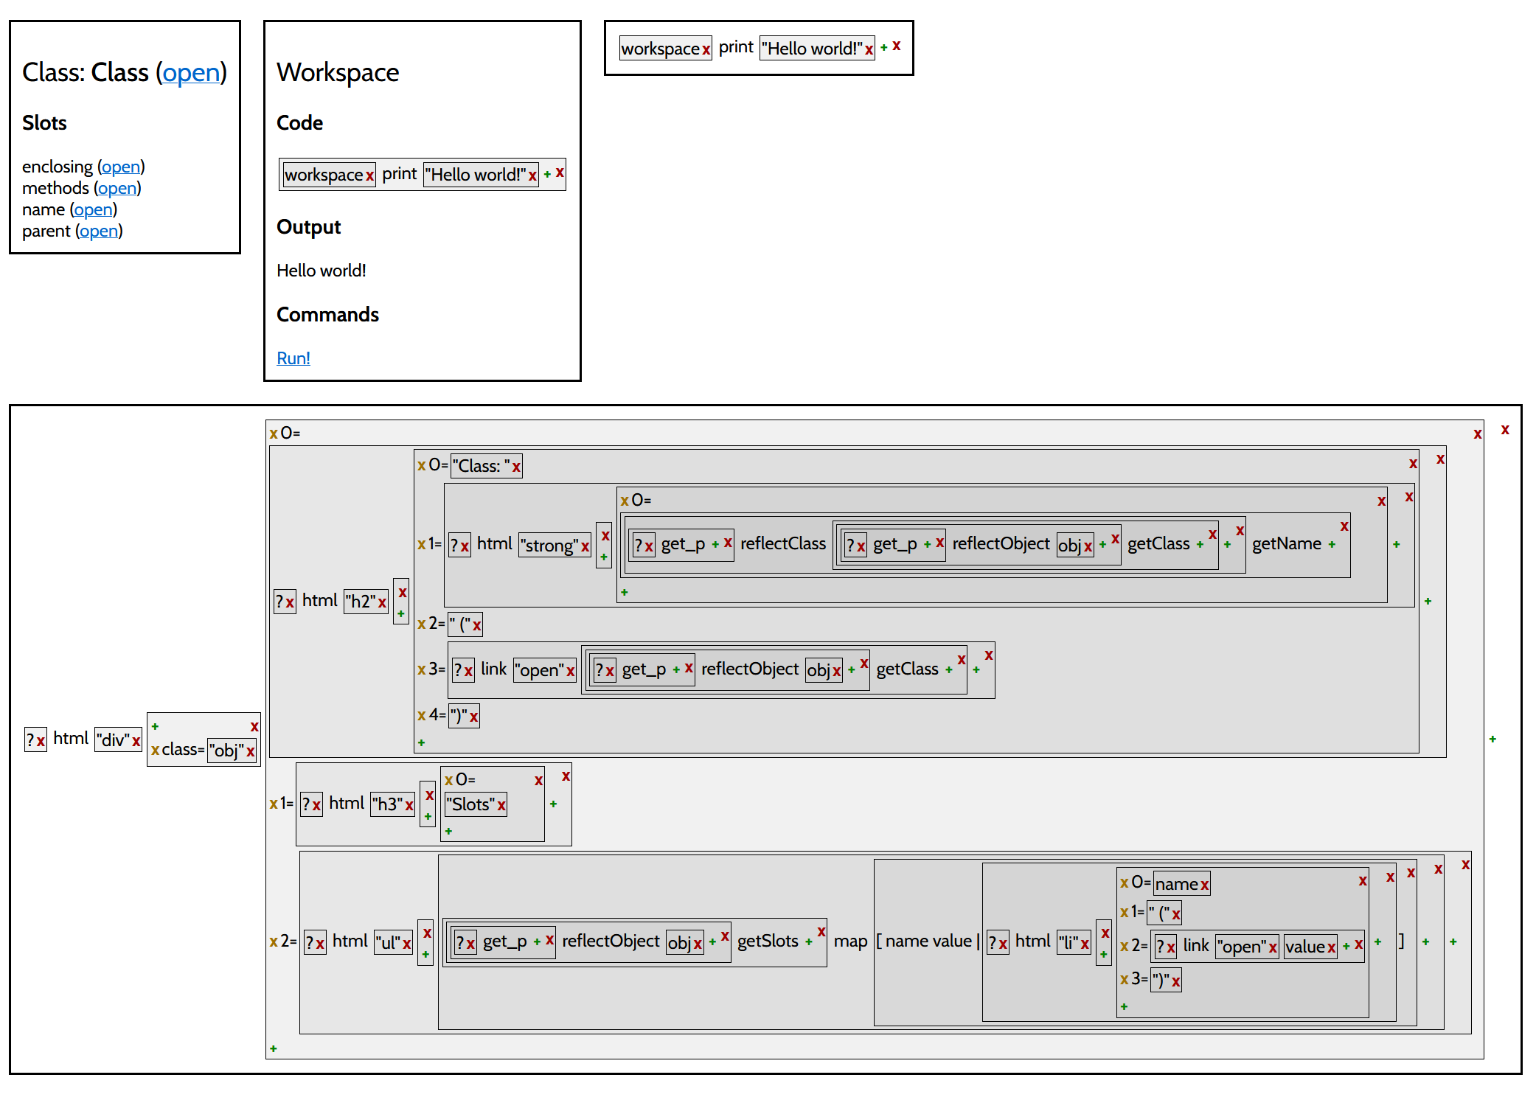Click getName message in expression
The height and width of the screenshot is (1100, 1536).
coord(1286,543)
